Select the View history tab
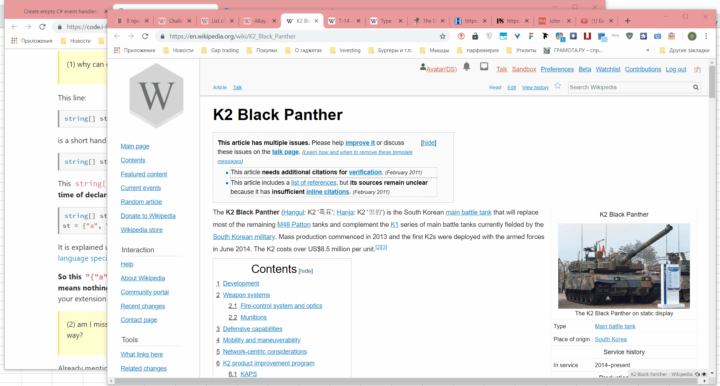 pos(535,87)
